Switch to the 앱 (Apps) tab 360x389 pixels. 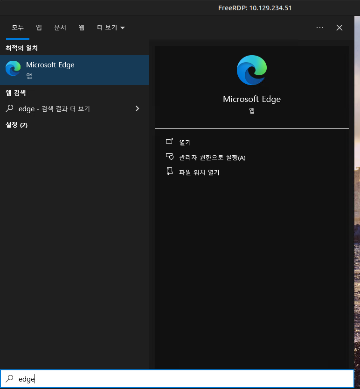click(39, 28)
